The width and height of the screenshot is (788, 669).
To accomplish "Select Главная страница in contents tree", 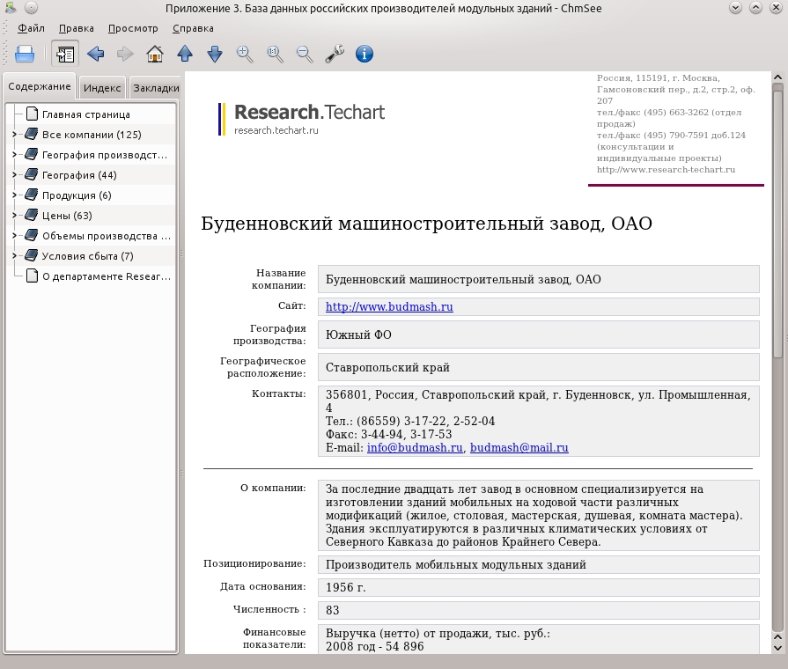I will [x=86, y=114].
